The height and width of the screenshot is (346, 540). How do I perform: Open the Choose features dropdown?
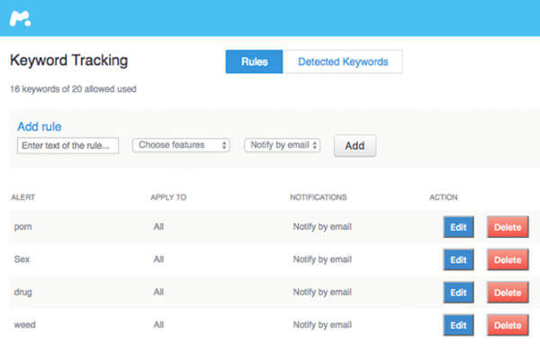[181, 145]
